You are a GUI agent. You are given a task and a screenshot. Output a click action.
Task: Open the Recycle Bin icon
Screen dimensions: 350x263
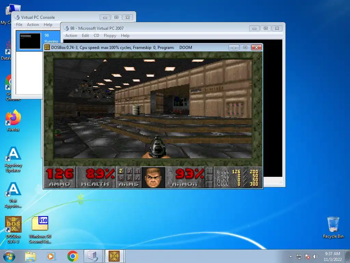333,227
